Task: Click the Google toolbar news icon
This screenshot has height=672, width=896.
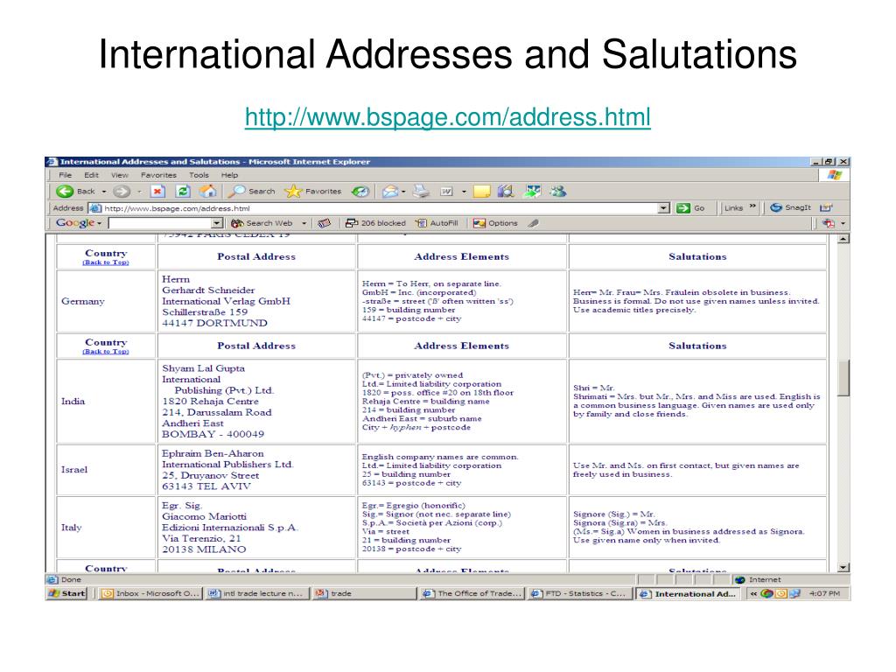Action: click(324, 223)
